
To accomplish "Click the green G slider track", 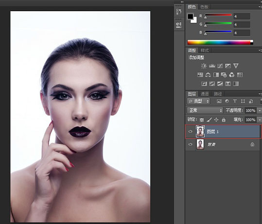I will click(218, 23).
